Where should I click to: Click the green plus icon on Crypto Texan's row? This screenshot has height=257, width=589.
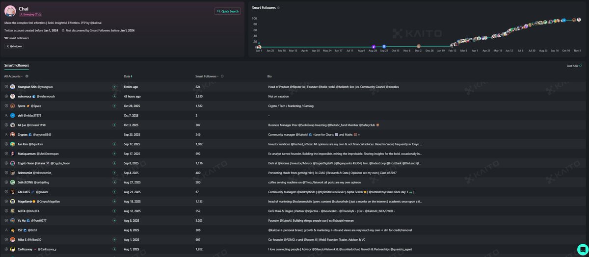(114, 163)
